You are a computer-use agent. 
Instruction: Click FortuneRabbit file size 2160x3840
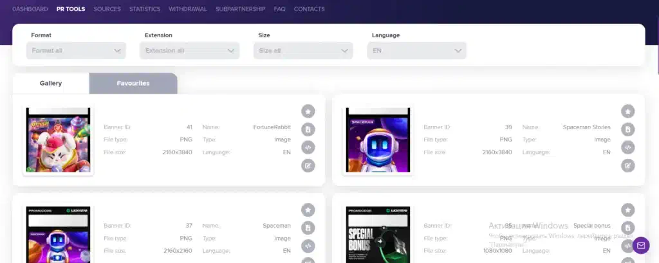click(x=178, y=152)
